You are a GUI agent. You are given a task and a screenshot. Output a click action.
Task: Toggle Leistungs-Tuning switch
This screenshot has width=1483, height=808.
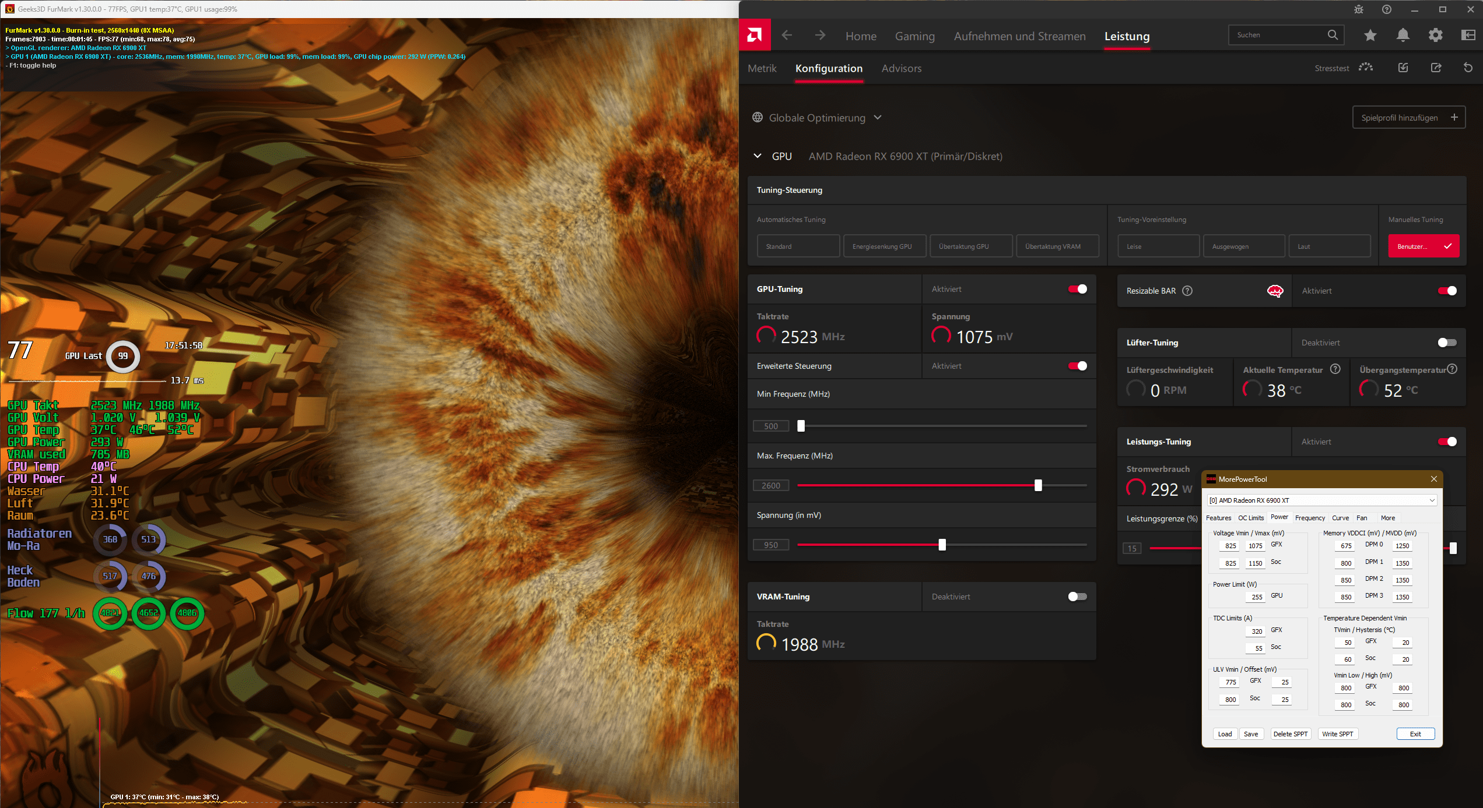[x=1447, y=442]
